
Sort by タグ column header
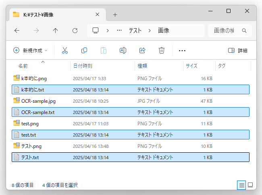point(222,66)
